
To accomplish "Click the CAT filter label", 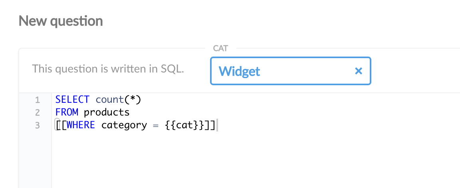I will pos(220,49).
